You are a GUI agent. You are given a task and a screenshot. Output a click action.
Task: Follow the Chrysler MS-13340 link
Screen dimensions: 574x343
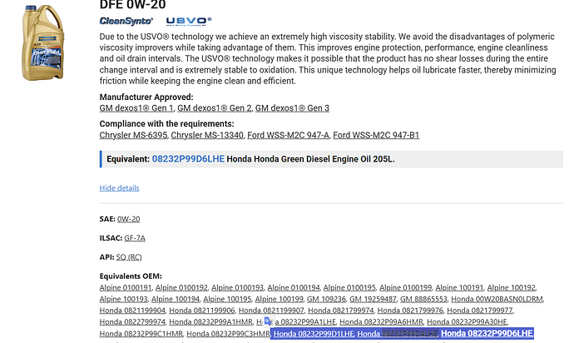tap(207, 135)
